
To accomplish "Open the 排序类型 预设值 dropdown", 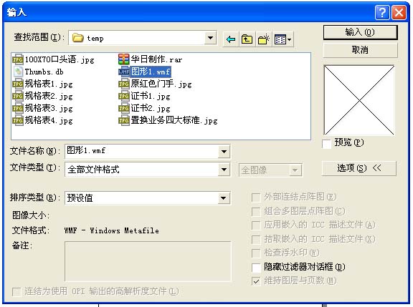I will (224, 198).
